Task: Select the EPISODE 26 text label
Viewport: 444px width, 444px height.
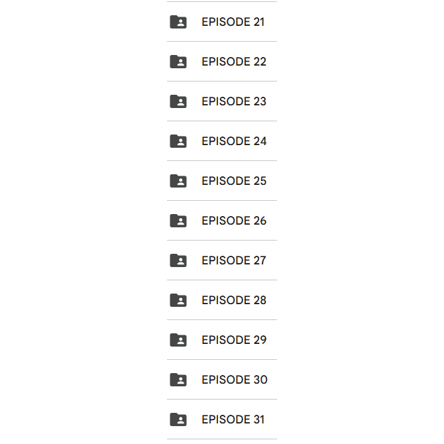Action: pyautogui.click(x=234, y=221)
